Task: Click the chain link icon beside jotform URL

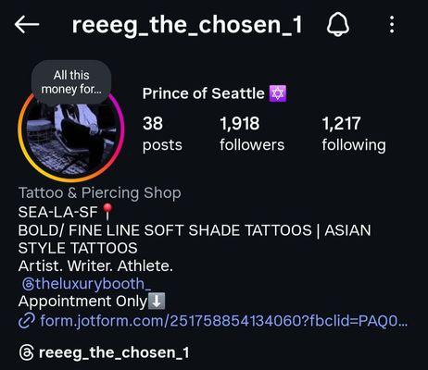Action: tap(27, 321)
